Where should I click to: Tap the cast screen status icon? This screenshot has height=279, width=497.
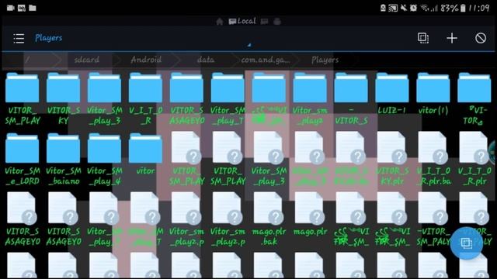[x=393, y=8]
